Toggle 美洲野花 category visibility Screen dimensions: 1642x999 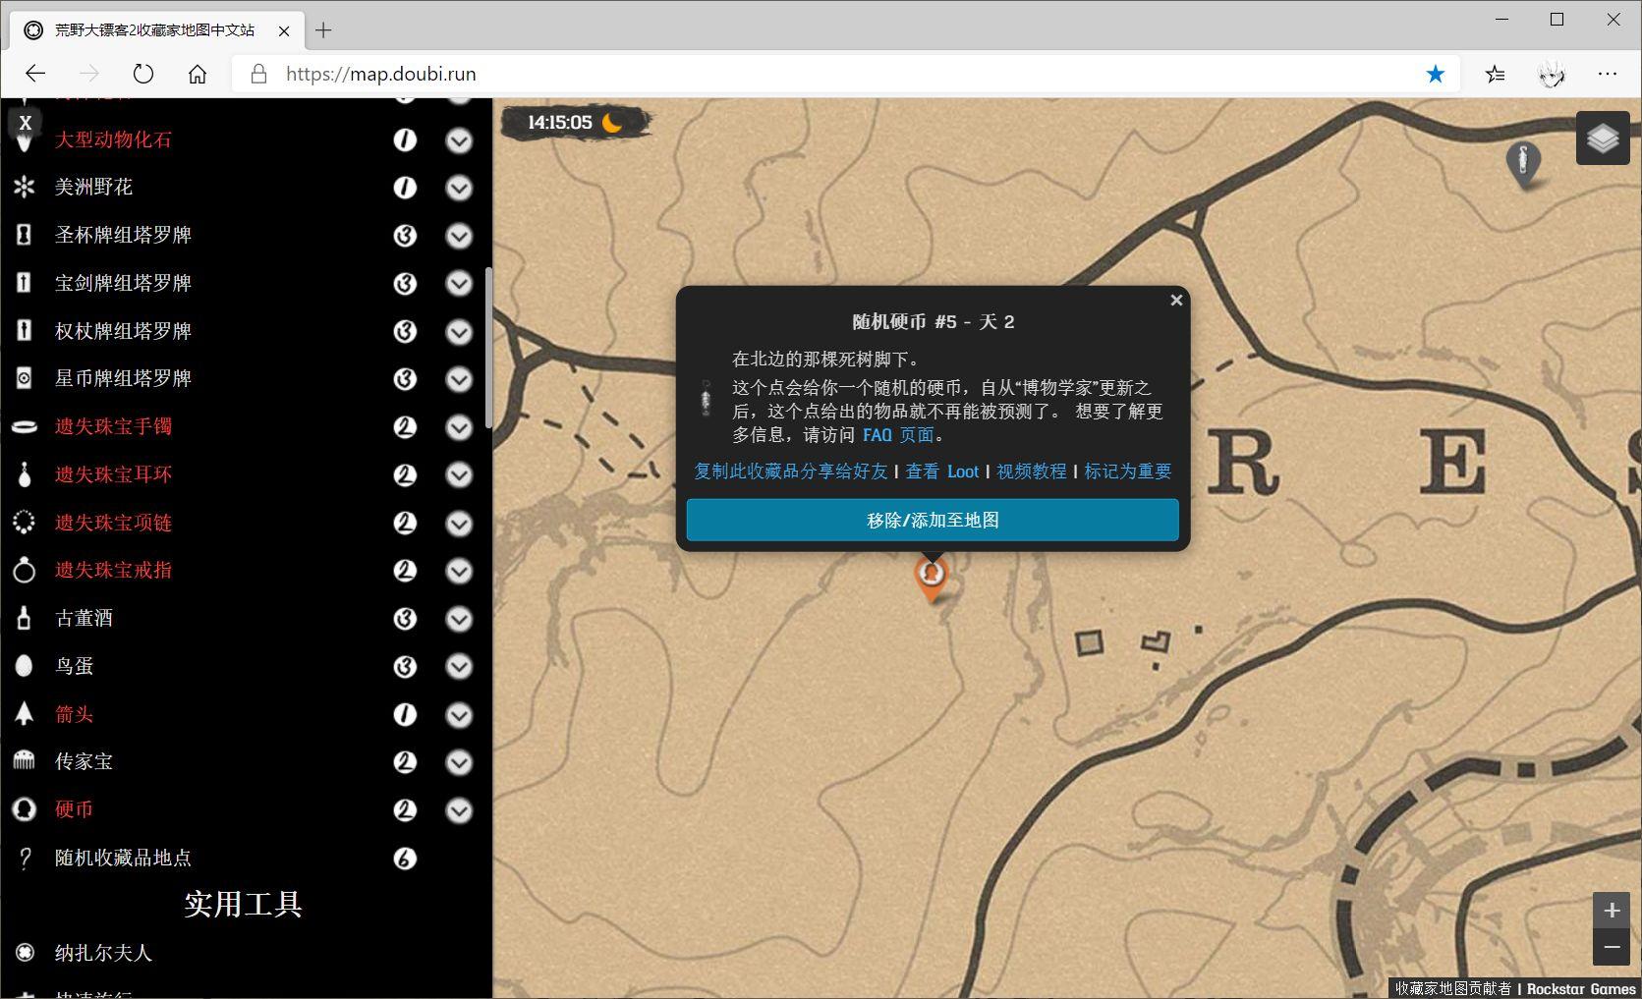tap(93, 187)
